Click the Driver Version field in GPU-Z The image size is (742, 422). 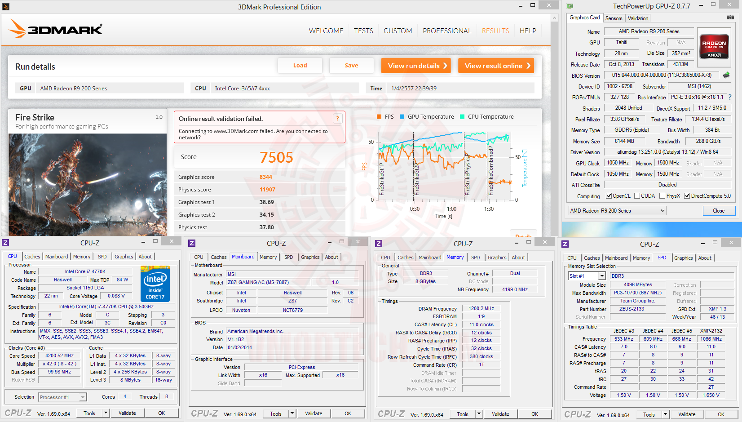click(667, 152)
